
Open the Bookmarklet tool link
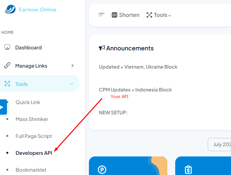click(31, 170)
